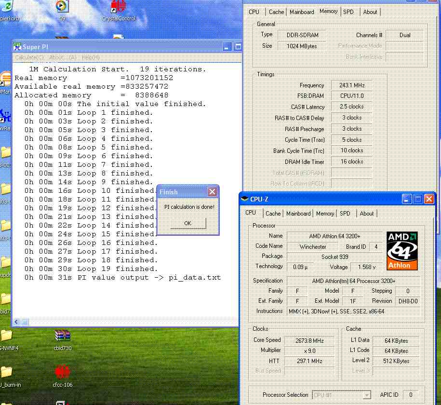Click the APIC ID value field
Image resolution: width=441 pixels, height=405 pixels.
[411, 395]
